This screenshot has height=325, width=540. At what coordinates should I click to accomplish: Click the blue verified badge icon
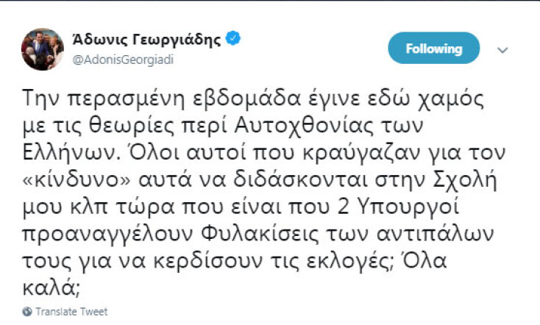pos(234,40)
